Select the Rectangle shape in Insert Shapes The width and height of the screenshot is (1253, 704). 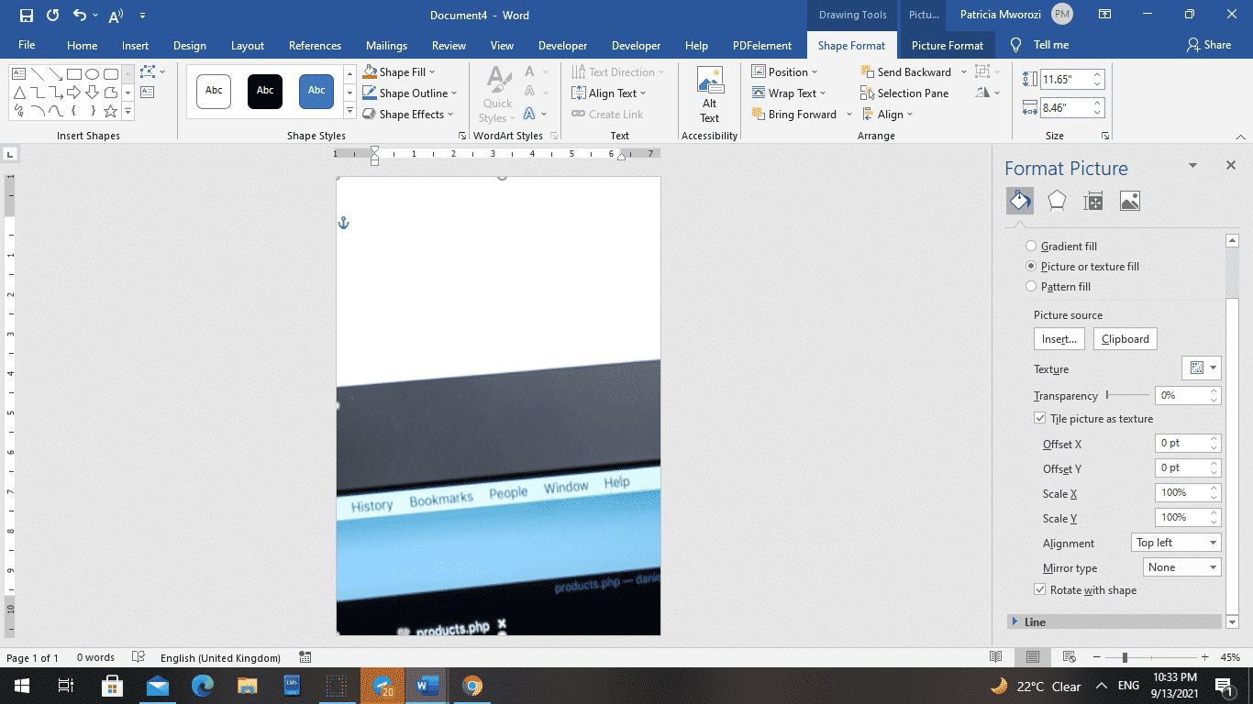(73, 74)
